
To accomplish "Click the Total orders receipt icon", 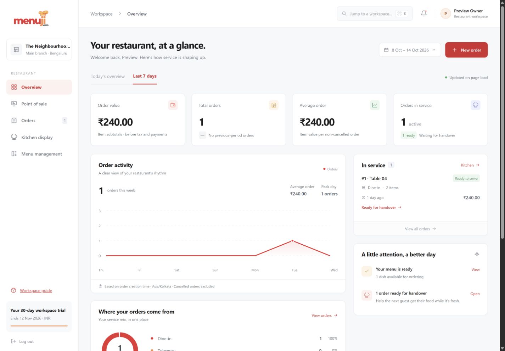I will point(274,105).
